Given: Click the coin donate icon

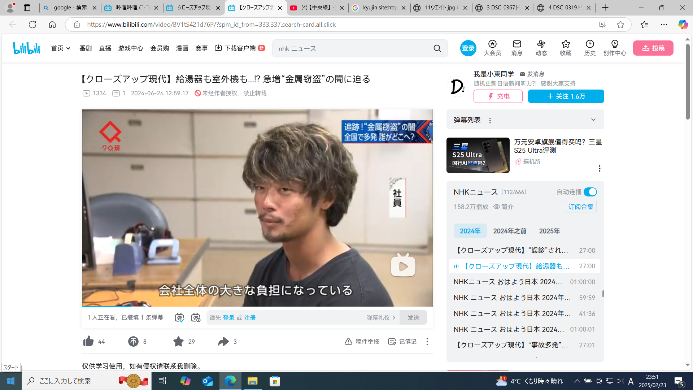Looking at the screenshot, I should (133, 341).
